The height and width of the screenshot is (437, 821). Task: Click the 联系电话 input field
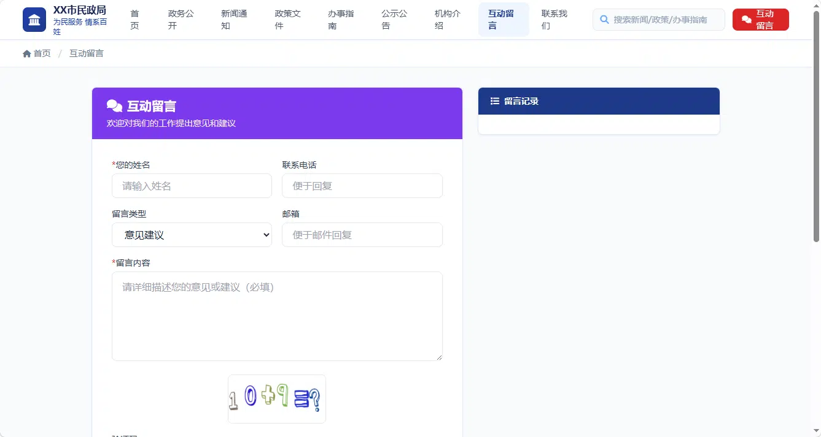[x=362, y=186]
